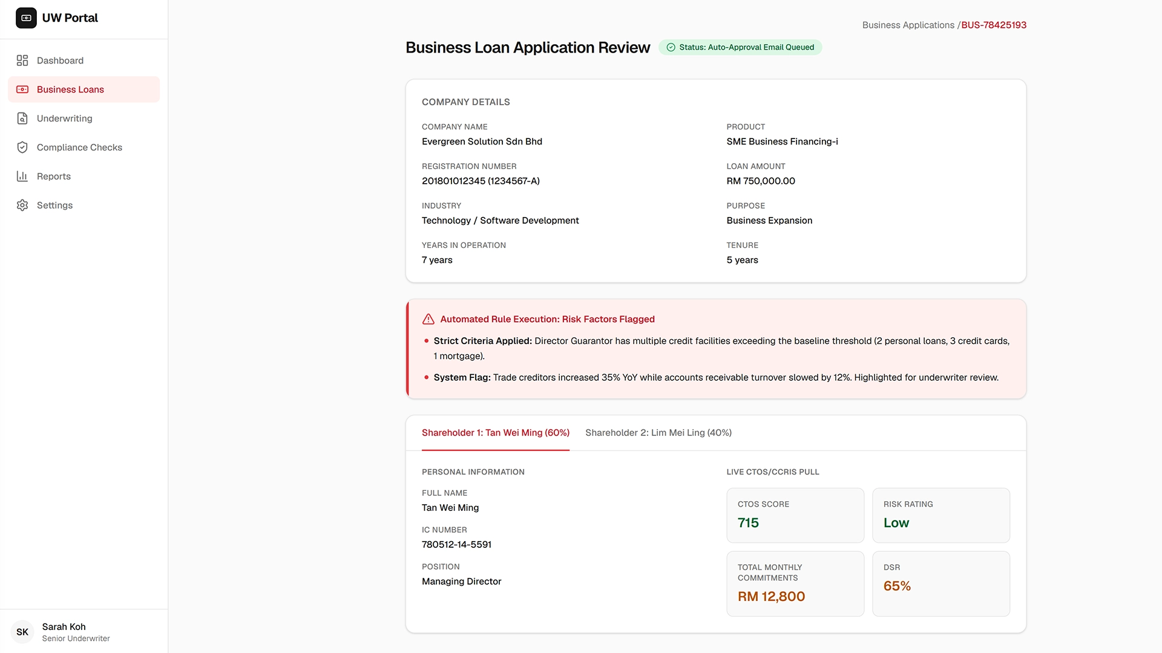Click the Settings gear icon

(22, 206)
